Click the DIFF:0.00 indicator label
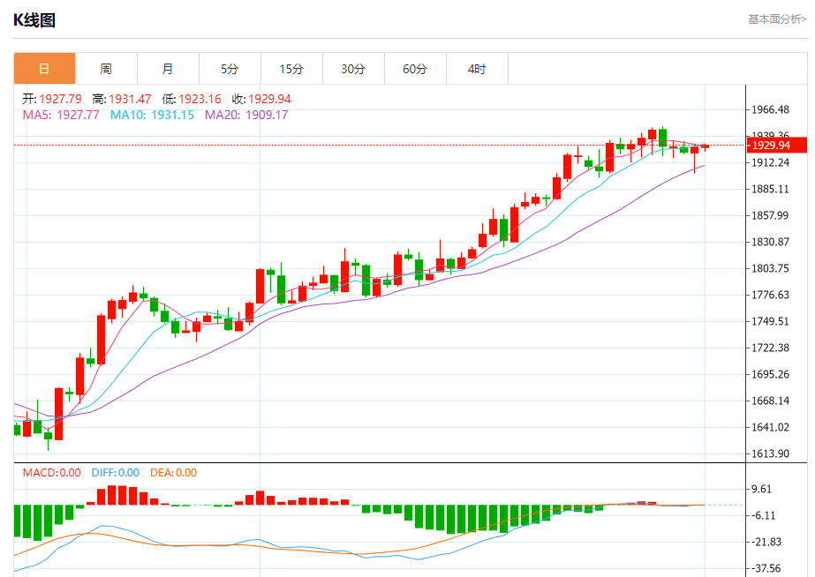815x577 pixels. click(116, 473)
